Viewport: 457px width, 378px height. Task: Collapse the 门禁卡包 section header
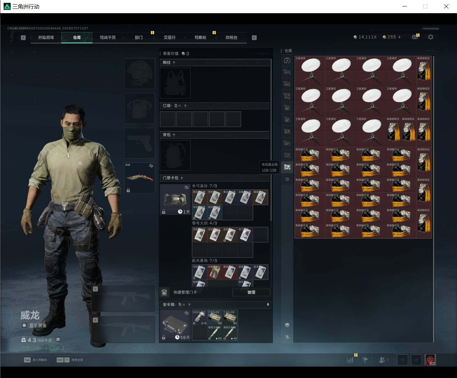click(214, 178)
